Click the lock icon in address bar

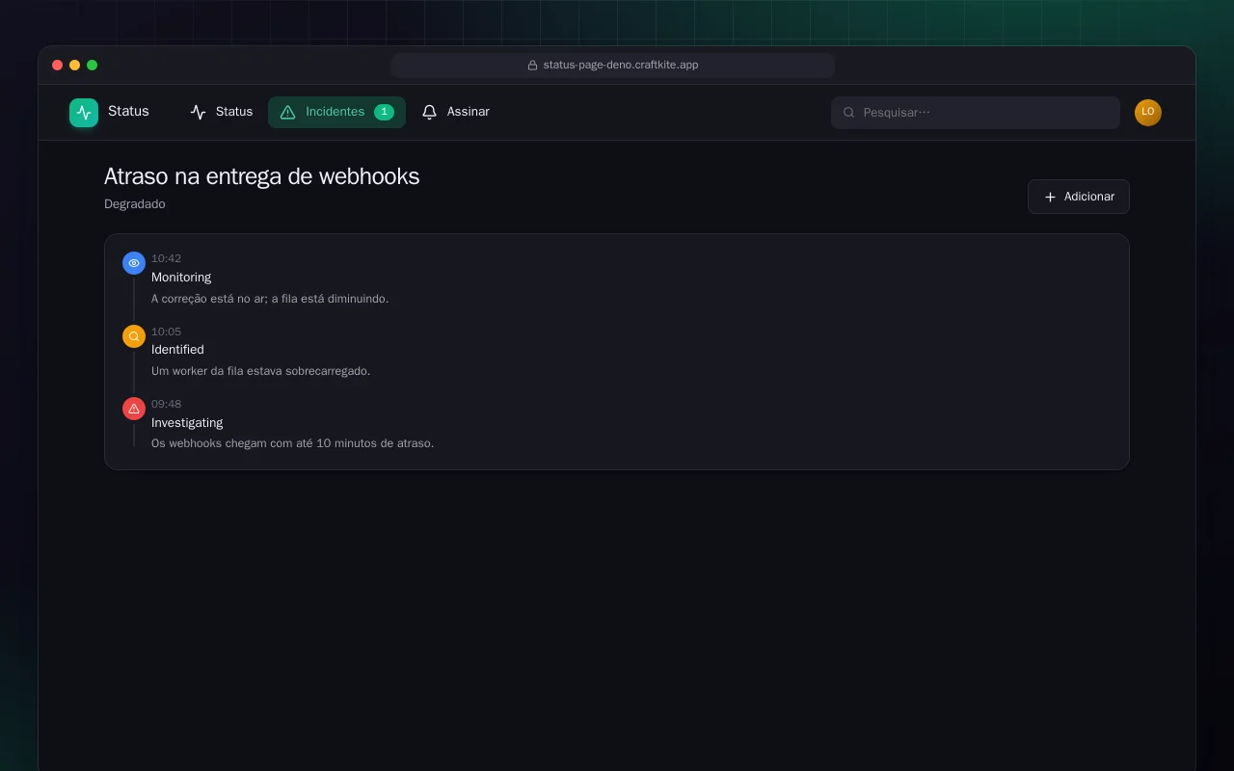(532, 66)
